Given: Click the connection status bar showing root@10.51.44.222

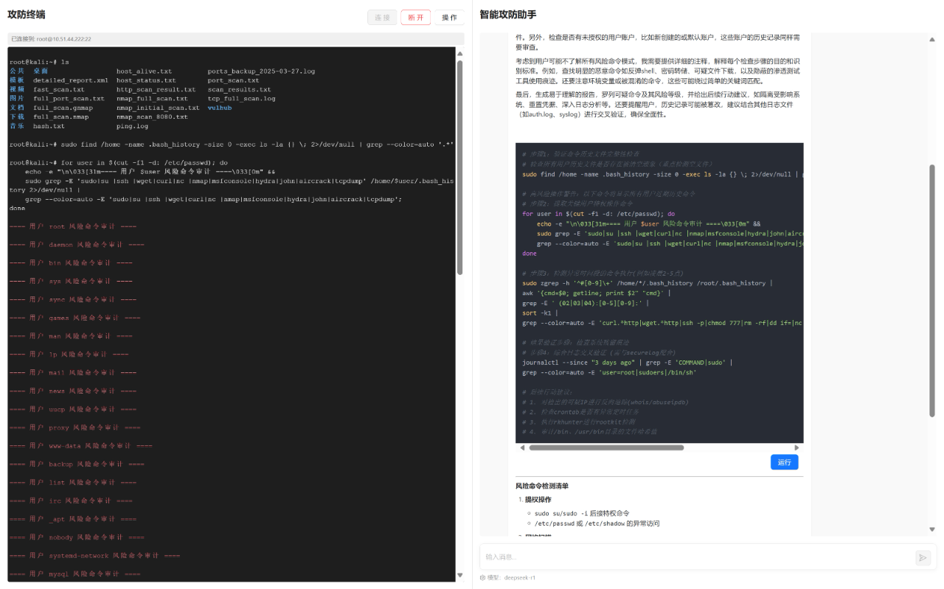Looking at the screenshot, I should (236, 39).
